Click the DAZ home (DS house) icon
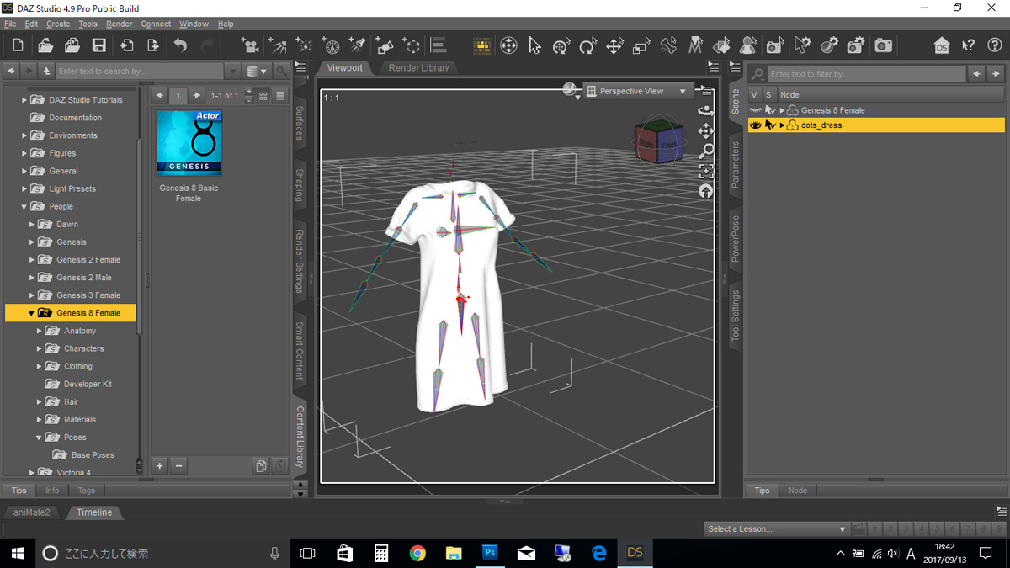1010x568 pixels. click(942, 45)
